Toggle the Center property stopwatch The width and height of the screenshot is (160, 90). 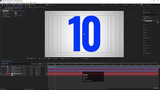pos(3,15)
